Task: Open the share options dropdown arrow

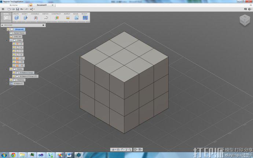Action: pyautogui.click(x=34, y=9)
